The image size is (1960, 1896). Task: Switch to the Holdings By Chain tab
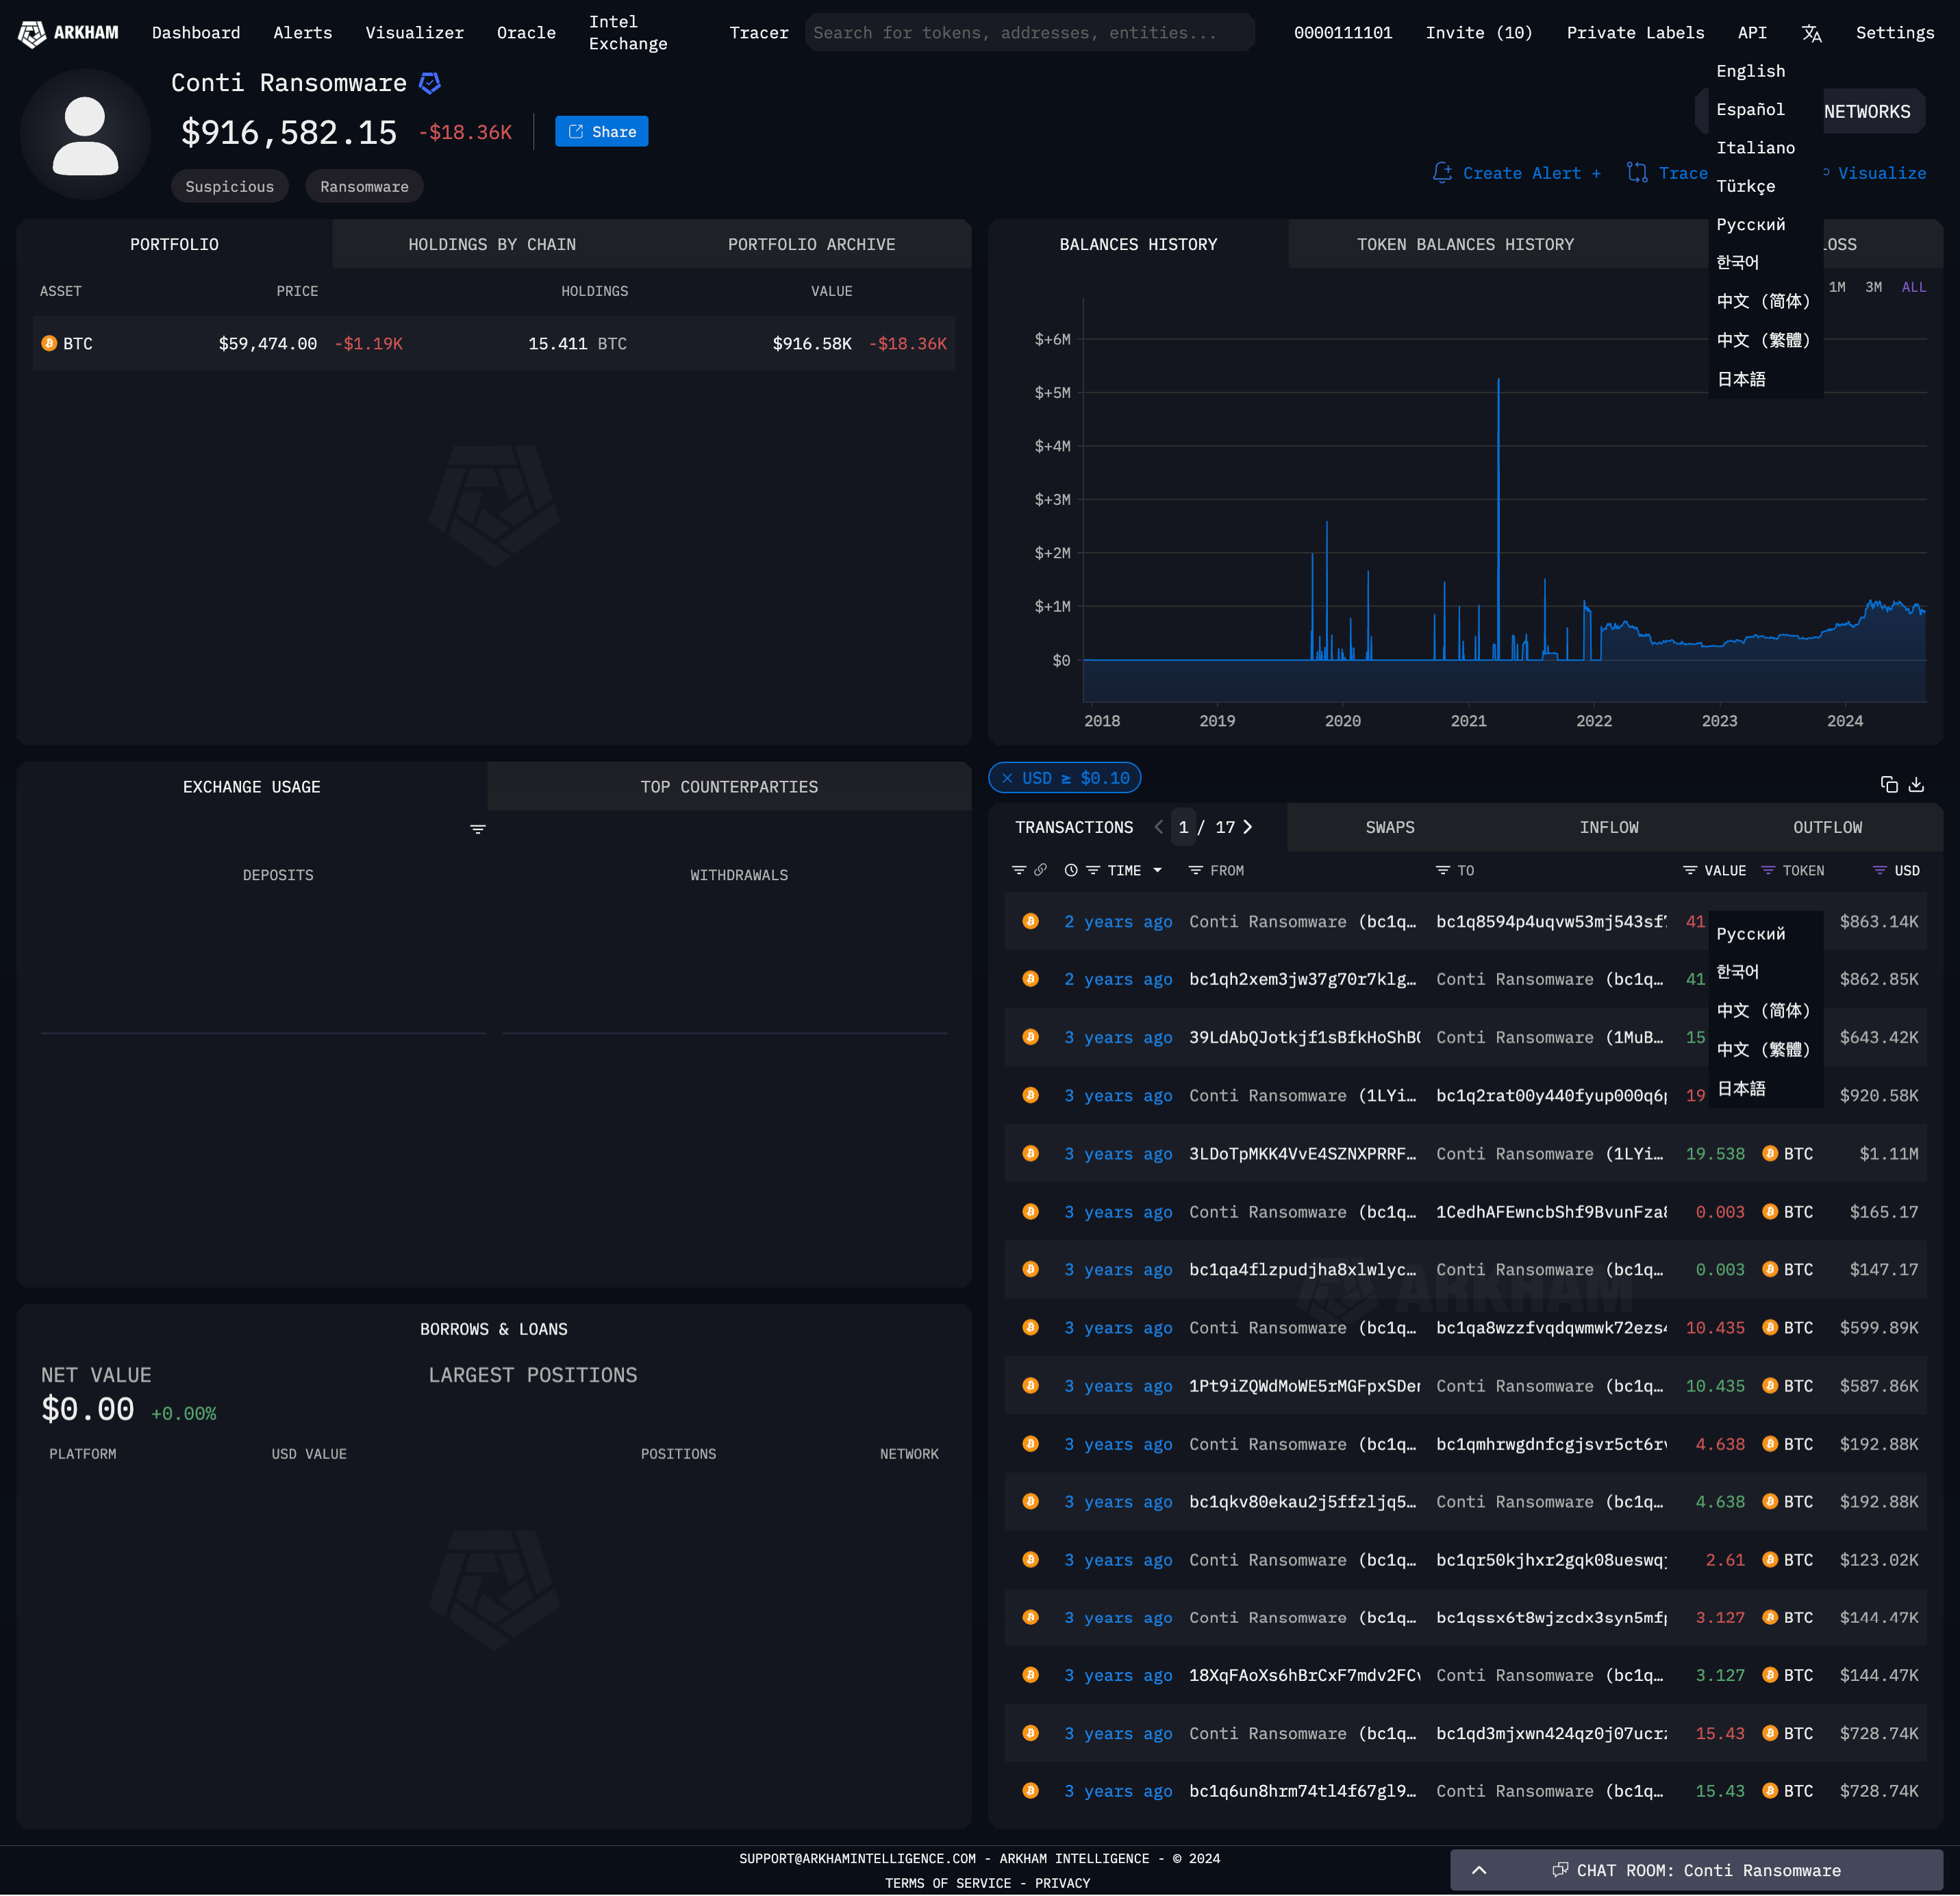[x=492, y=244]
